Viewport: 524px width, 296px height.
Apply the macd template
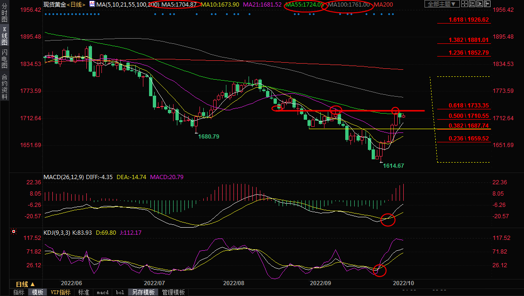point(102,292)
